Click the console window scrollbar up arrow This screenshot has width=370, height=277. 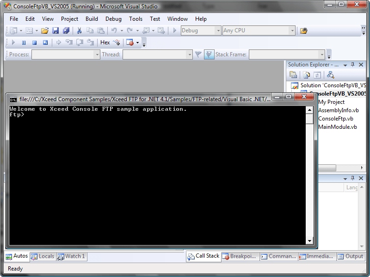coord(309,109)
